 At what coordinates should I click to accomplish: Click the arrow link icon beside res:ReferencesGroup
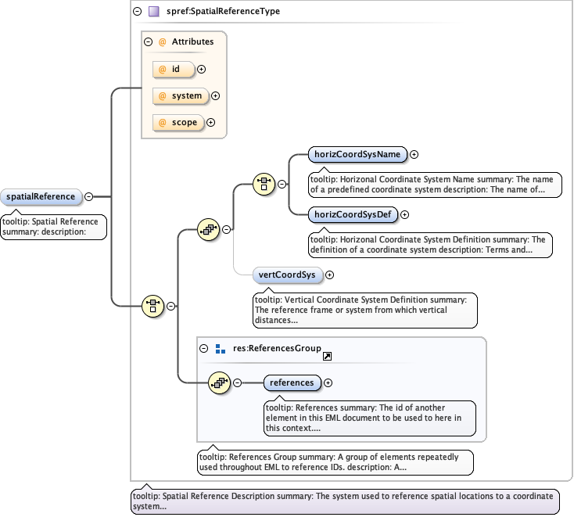tap(327, 356)
